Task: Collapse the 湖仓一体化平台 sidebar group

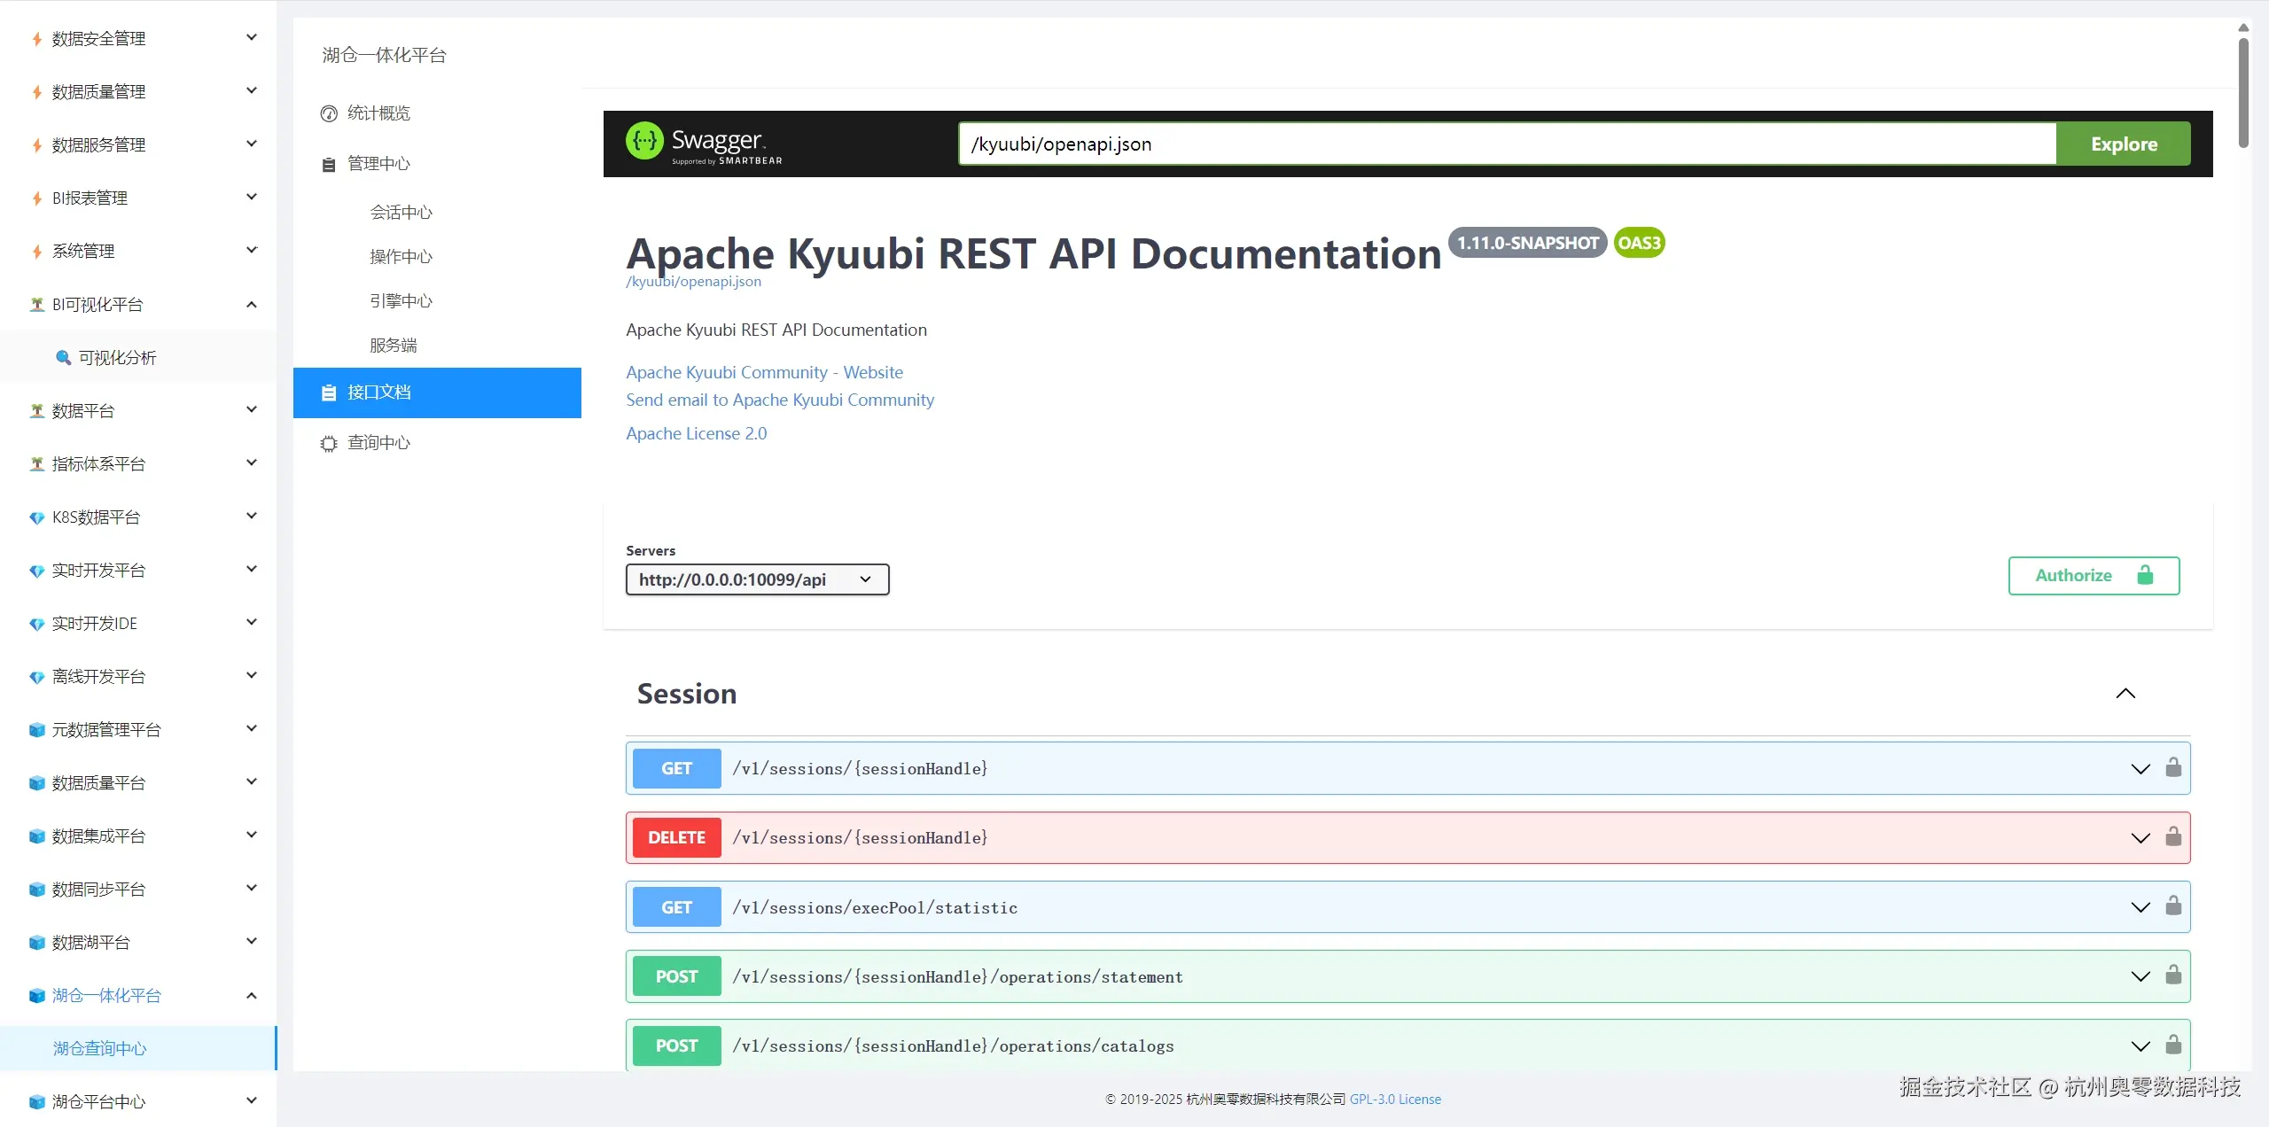Action: (251, 995)
